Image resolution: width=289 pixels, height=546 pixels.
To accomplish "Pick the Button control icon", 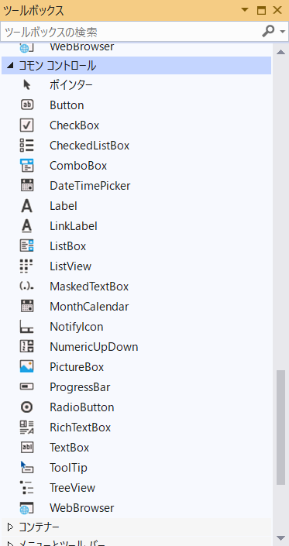I will (x=27, y=105).
